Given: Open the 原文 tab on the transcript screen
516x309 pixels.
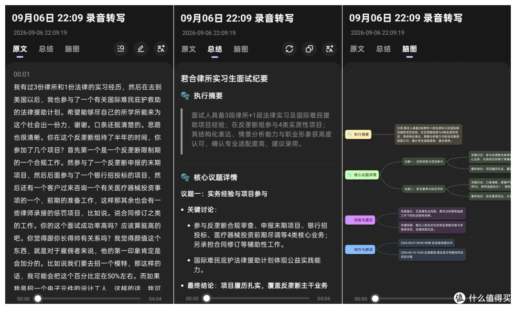Looking at the screenshot, I should point(20,49).
